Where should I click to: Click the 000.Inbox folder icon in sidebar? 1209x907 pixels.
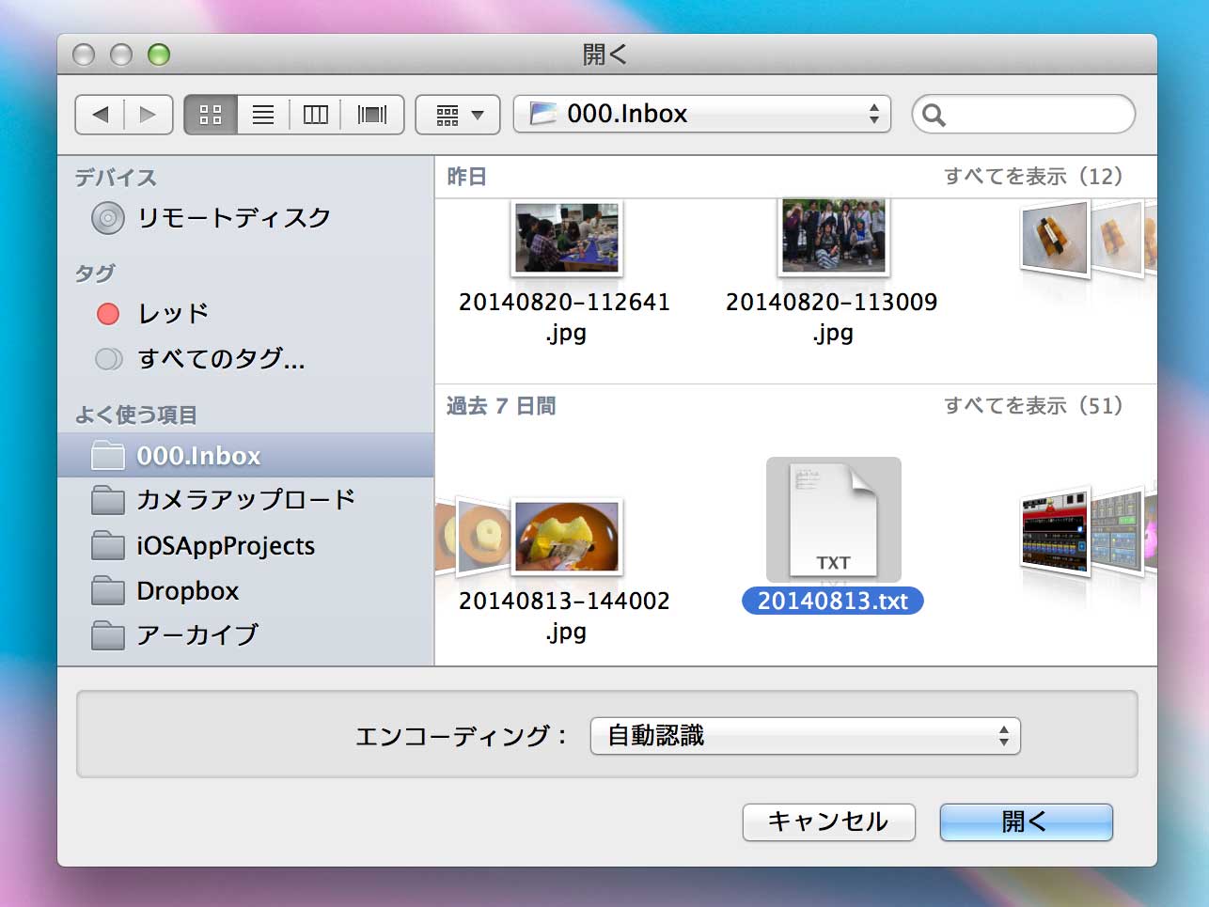click(x=108, y=455)
